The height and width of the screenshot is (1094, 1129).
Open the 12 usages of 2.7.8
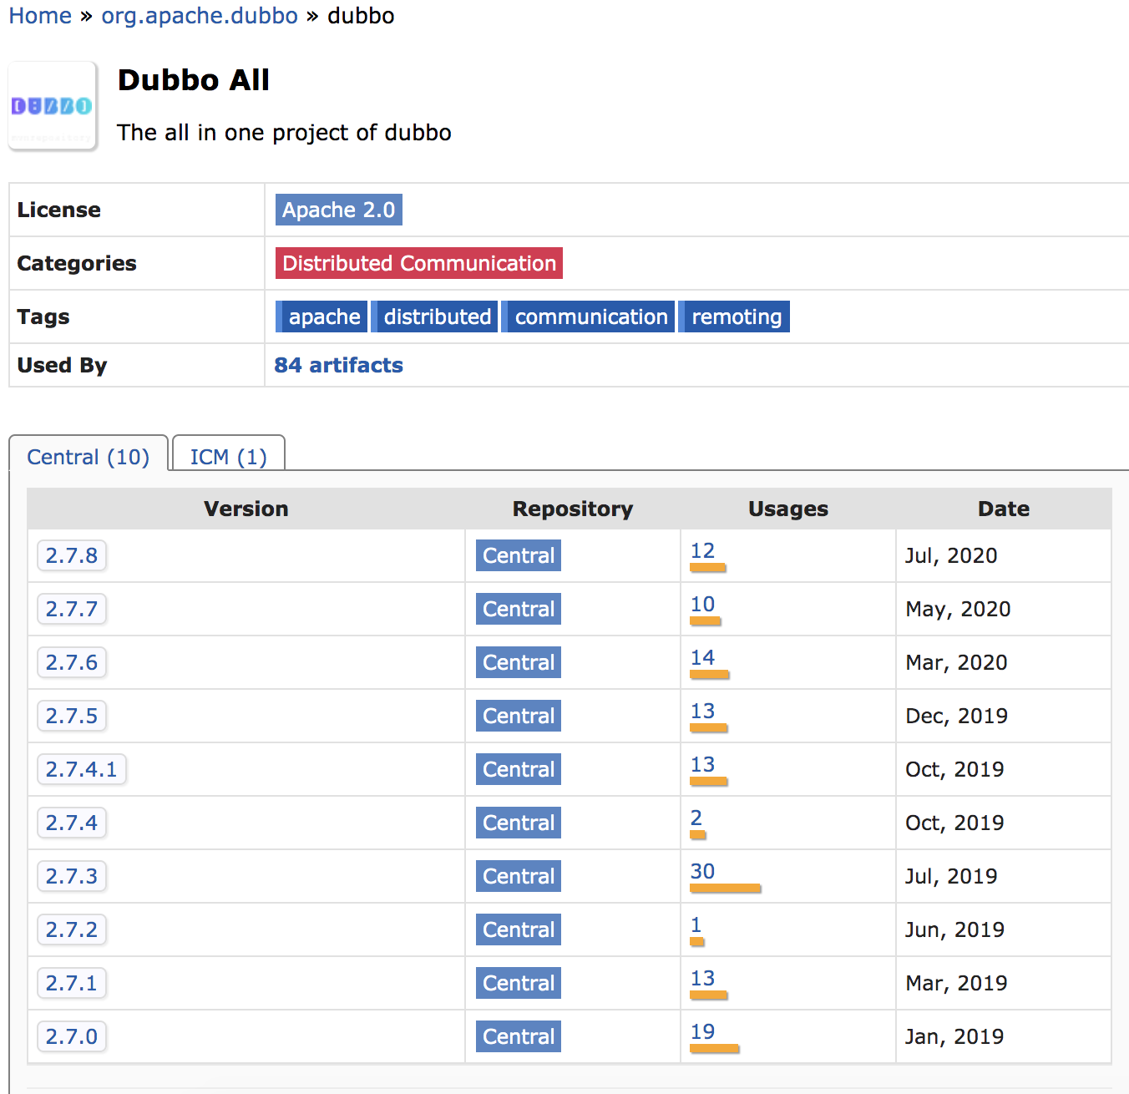(702, 551)
